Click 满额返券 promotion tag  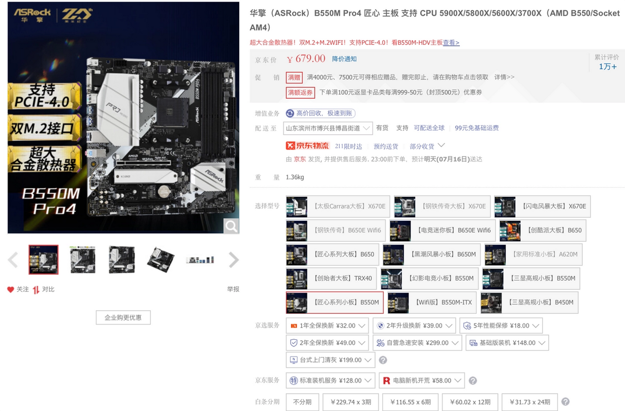tap(300, 93)
